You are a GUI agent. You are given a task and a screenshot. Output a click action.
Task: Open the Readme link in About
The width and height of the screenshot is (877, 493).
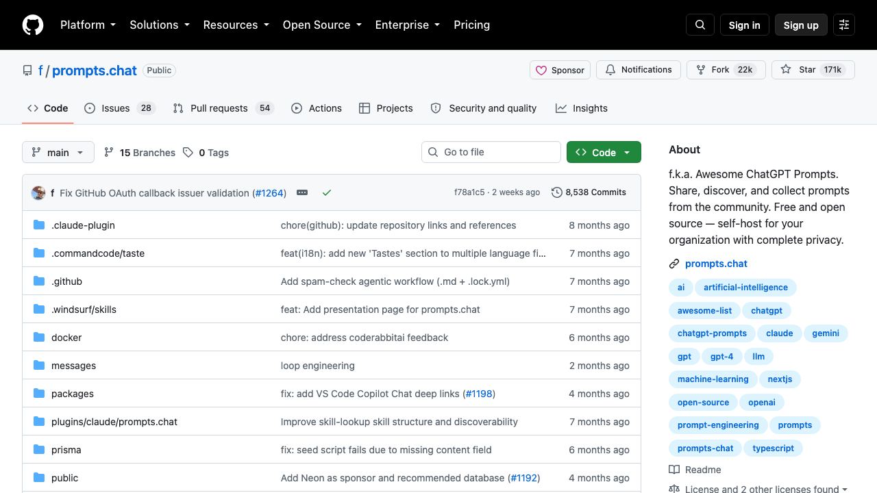[x=695, y=470]
